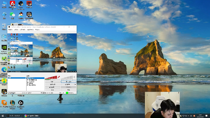Click the OBS Exit button
210x118 pixels.
[x=69, y=90]
